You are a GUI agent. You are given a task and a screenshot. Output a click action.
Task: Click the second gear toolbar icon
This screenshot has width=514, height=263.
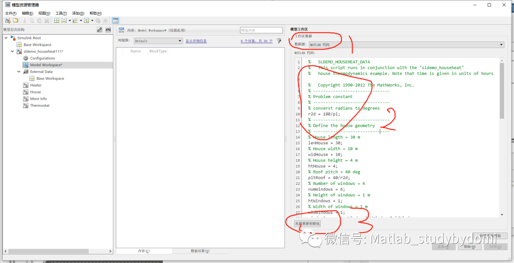coord(105,20)
